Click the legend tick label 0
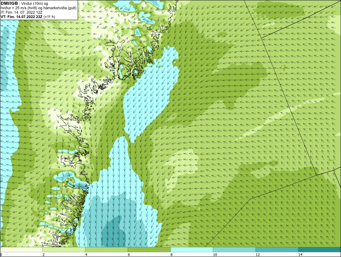This screenshot has width=341, height=257. [1, 255]
